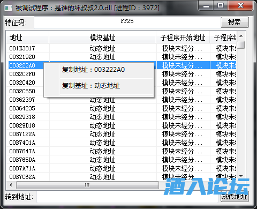Minimize the debugger window
257x209 pixels.
pos(206,6)
